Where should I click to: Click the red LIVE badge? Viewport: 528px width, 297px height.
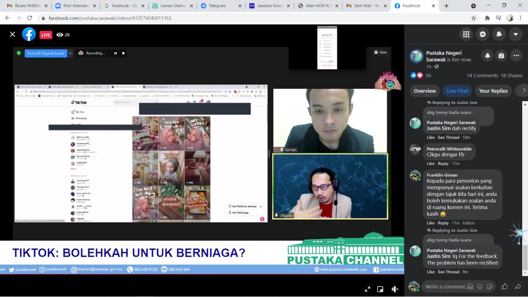(46, 35)
